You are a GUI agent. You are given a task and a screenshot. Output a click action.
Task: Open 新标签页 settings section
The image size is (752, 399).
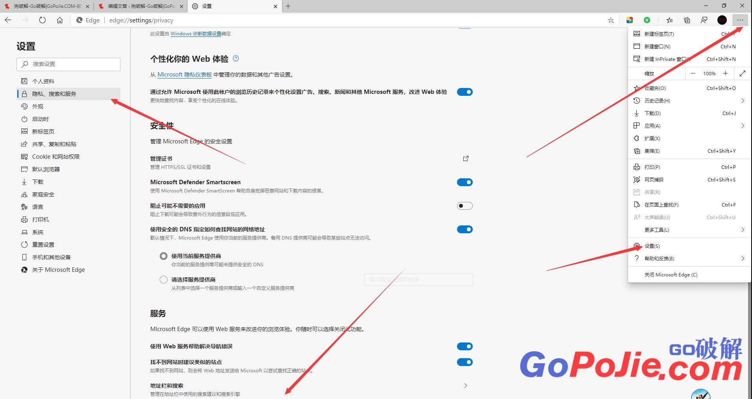coord(68,132)
